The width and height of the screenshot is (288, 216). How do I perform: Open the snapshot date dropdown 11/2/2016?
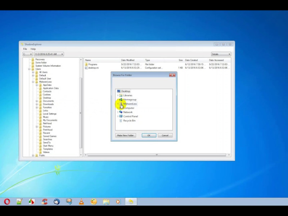click(x=49, y=54)
